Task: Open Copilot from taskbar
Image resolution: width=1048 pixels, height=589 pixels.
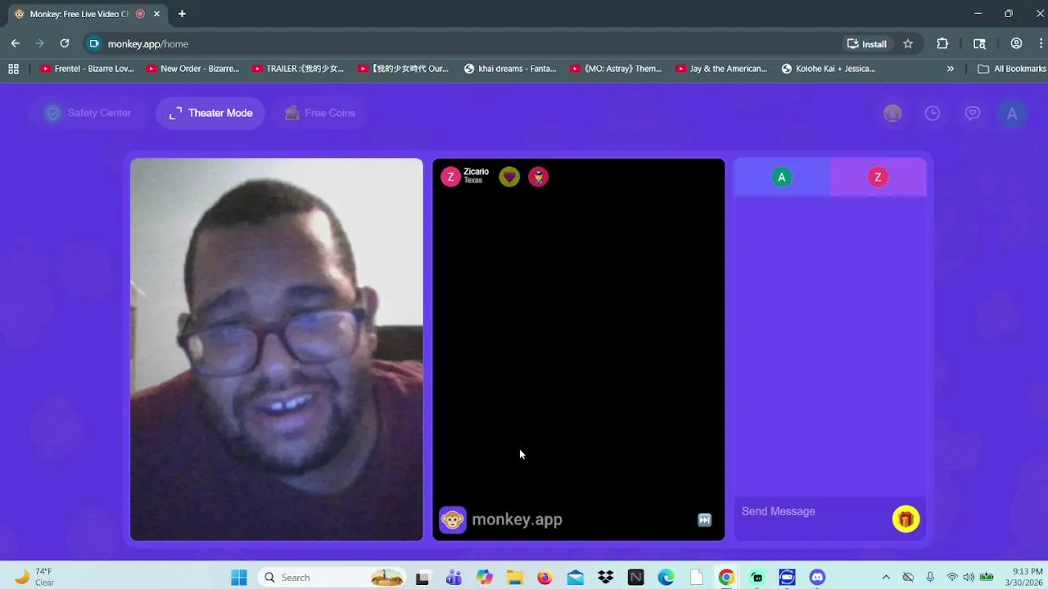Action: pyautogui.click(x=485, y=578)
